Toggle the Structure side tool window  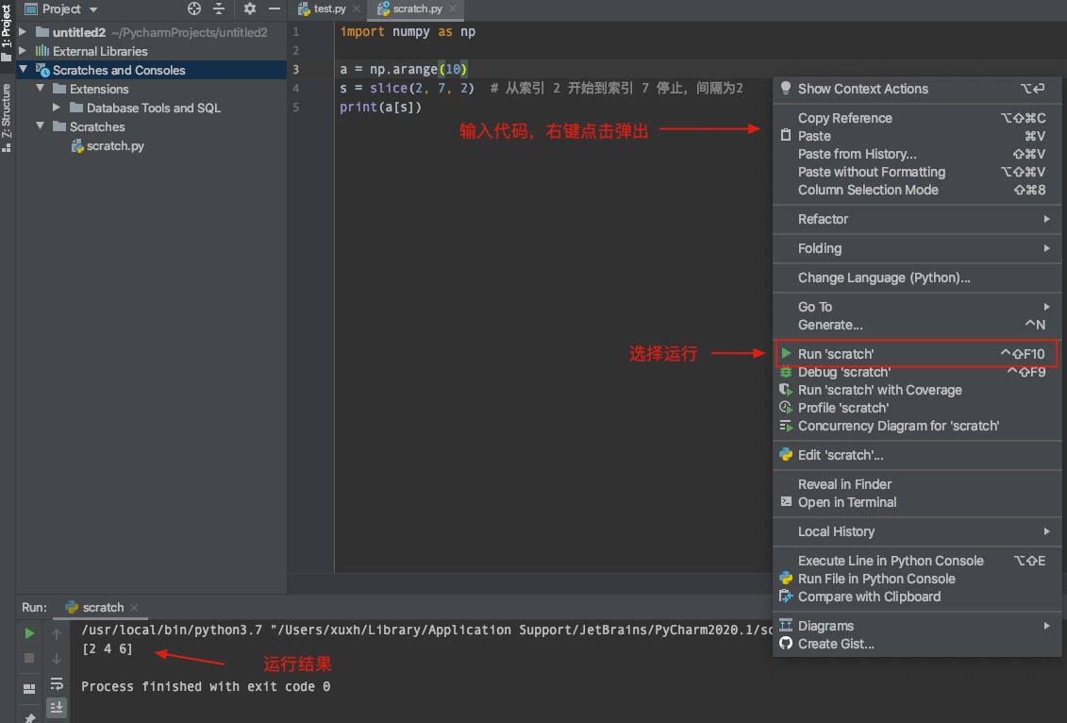coord(6,117)
